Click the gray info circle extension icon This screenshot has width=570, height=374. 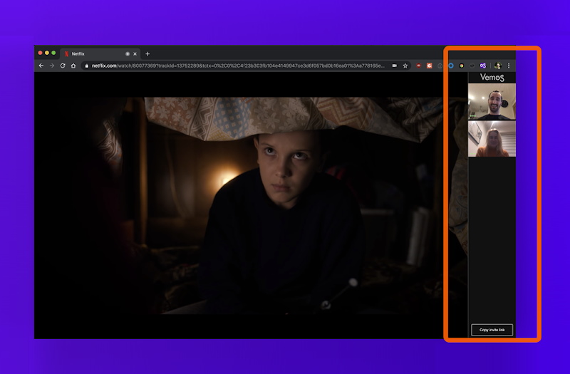[440, 66]
